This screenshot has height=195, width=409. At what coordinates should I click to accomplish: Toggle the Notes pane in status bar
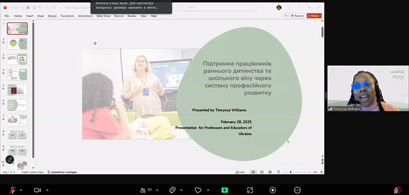[x=240, y=172]
